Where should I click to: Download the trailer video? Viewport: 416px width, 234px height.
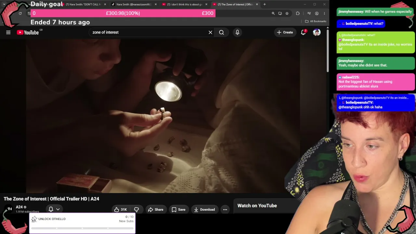tap(204, 210)
